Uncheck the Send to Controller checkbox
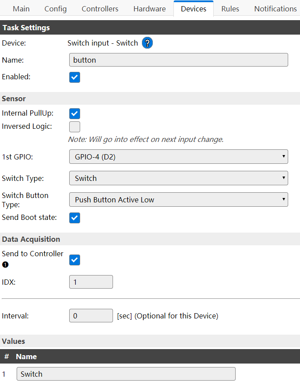300x385 pixels. 74,260
